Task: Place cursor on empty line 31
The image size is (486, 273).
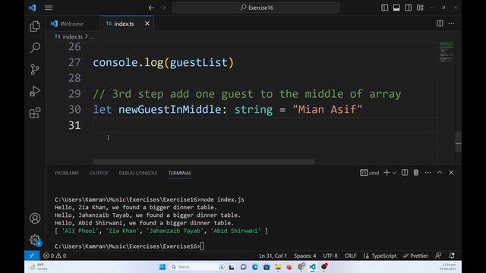Action: (265, 125)
